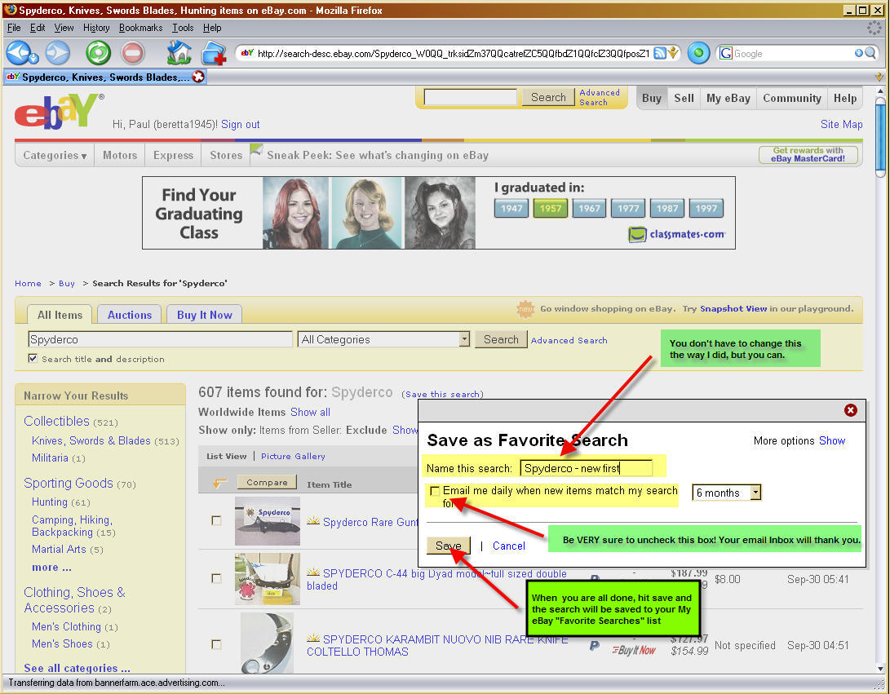This screenshot has width=890, height=694.
Task: Open the My eBay tab
Action: point(728,98)
